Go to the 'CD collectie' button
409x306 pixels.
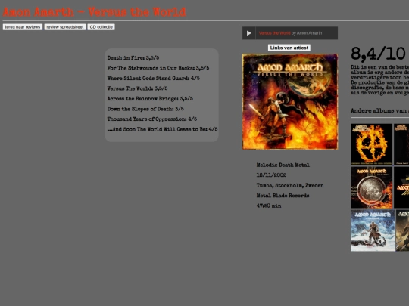pyautogui.click(x=101, y=27)
